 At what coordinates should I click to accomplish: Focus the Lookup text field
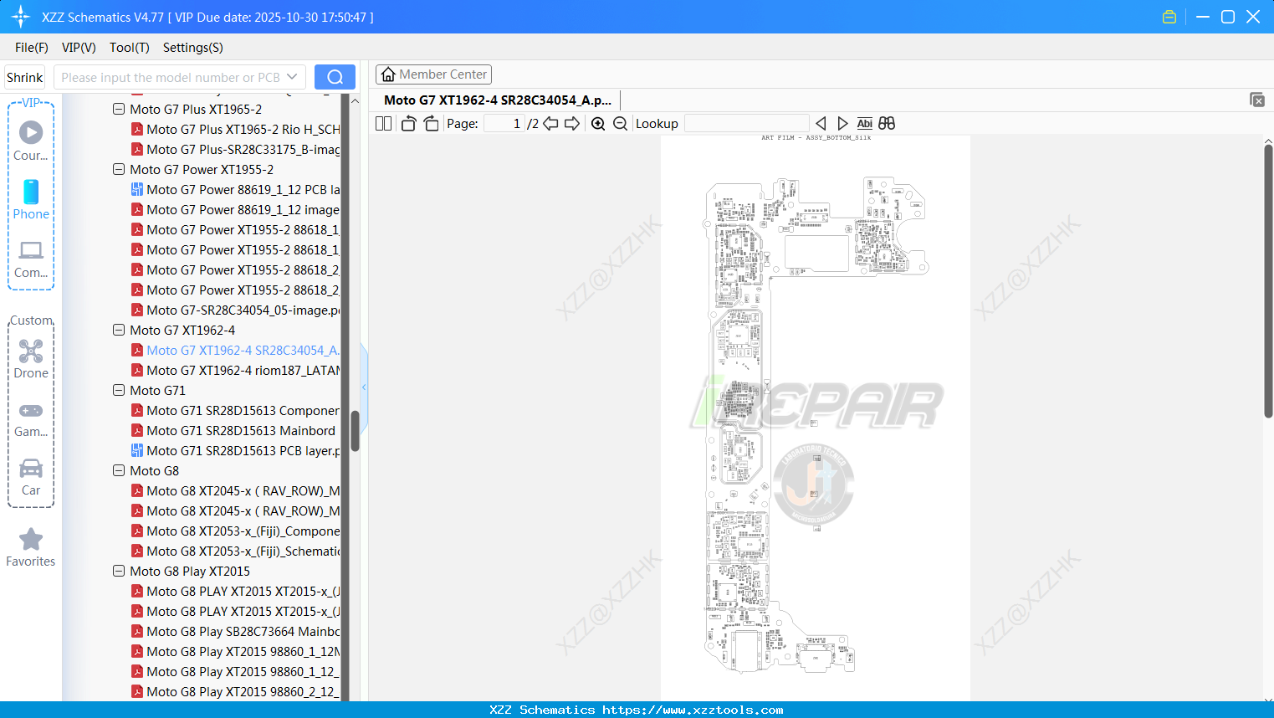747,124
